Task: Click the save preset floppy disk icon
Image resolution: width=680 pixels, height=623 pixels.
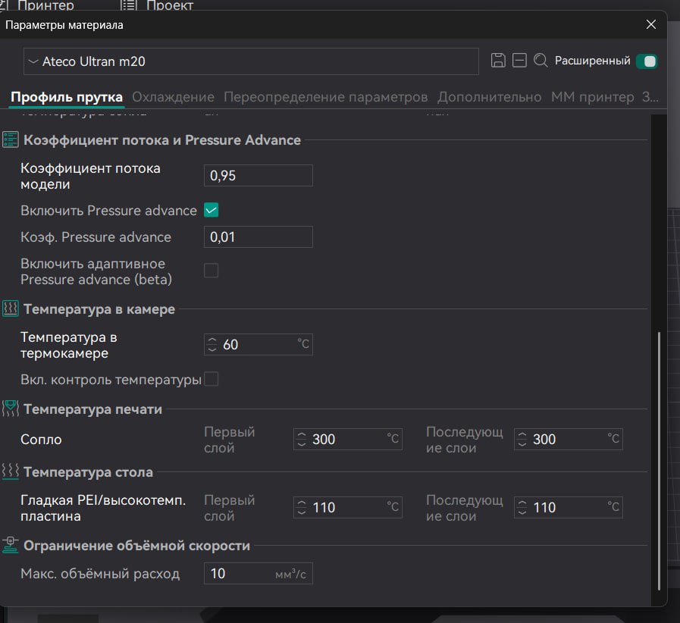Action: pos(498,61)
